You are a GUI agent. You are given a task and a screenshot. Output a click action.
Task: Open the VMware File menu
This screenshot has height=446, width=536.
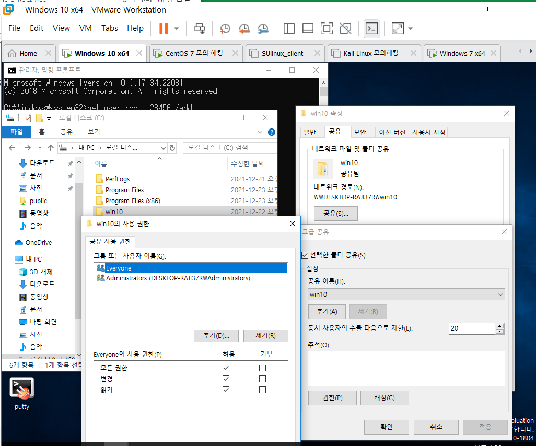point(14,28)
